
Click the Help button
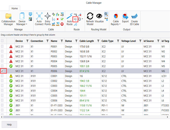pyautogui.click(x=9, y=125)
